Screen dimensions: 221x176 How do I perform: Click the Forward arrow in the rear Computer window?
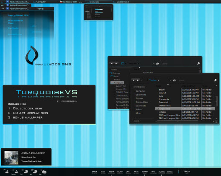[116, 64]
